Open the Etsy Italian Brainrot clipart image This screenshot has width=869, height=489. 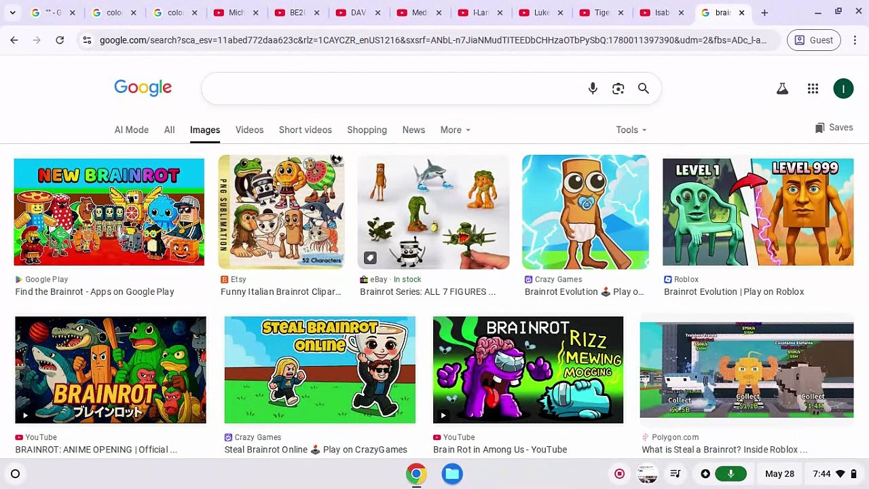pos(281,212)
